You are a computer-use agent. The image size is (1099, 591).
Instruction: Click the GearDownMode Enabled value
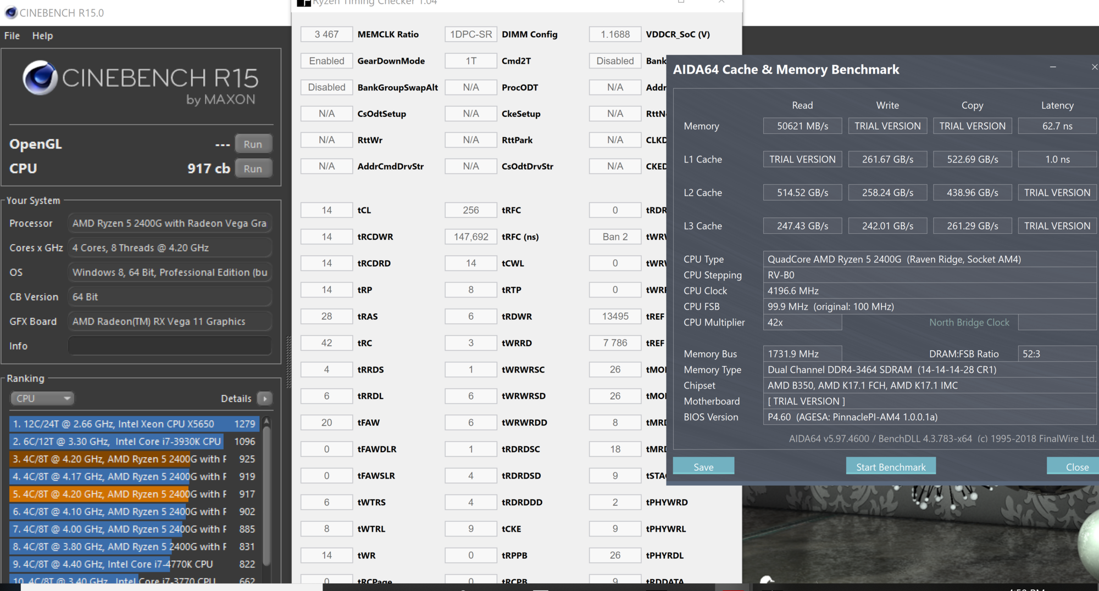[x=326, y=61]
